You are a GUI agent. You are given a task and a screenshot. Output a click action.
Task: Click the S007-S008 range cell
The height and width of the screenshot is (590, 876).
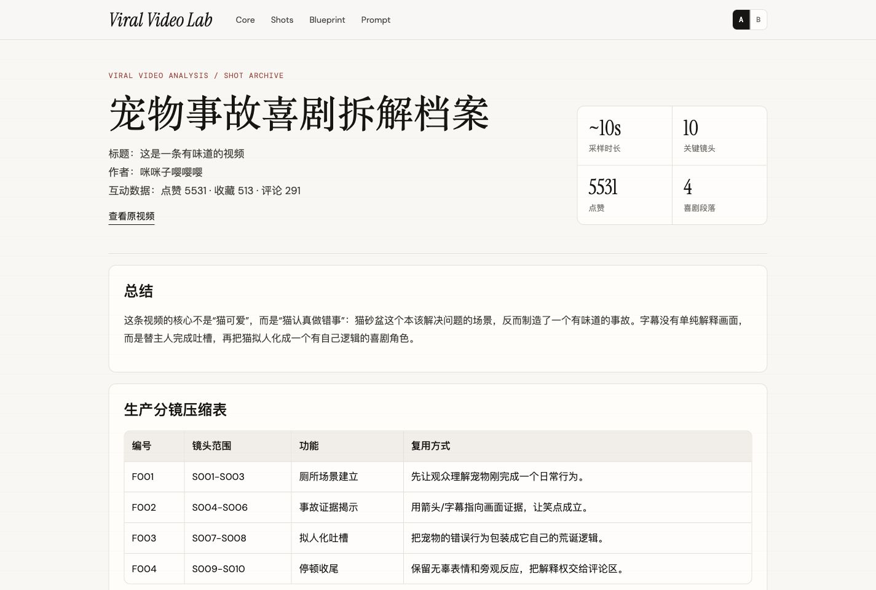point(238,538)
